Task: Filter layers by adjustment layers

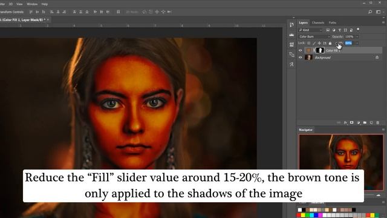Action: click(334, 30)
